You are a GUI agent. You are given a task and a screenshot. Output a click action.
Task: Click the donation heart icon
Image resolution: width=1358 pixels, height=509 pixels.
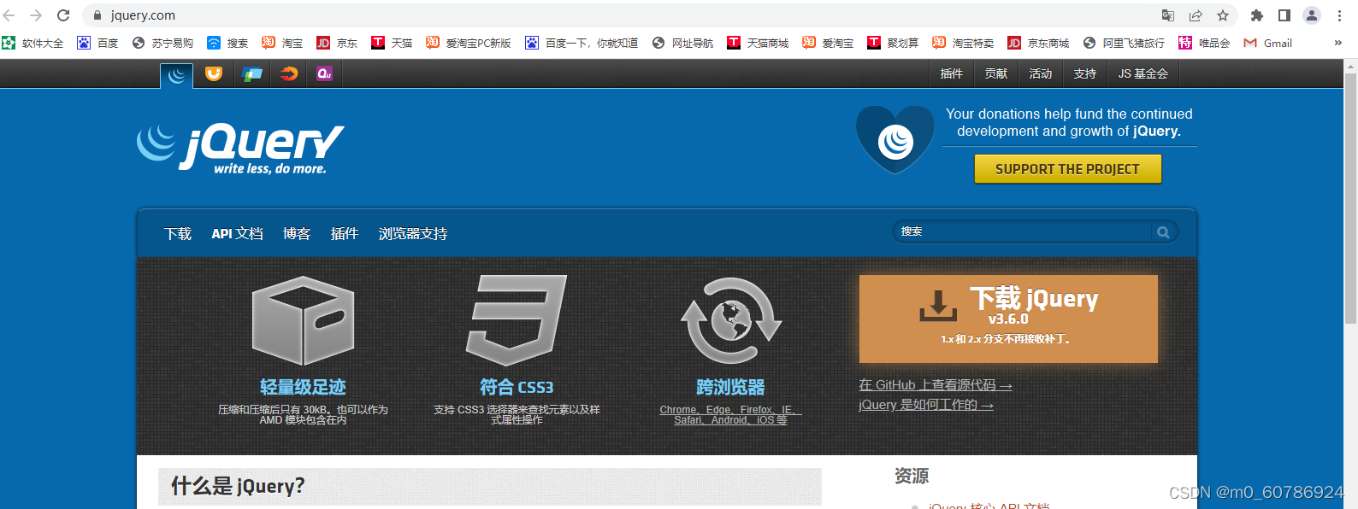[x=895, y=139]
